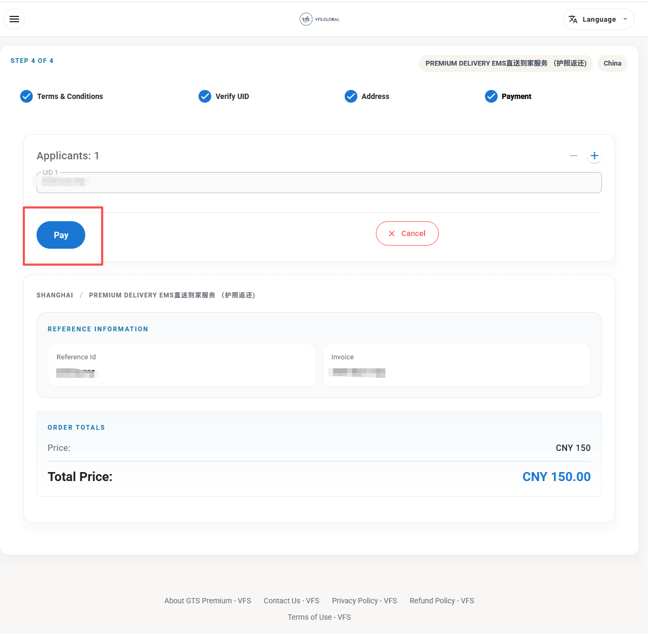The image size is (648, 634).
Task: Click the Terms & Conditions step checkmark
Action: (x=26, y=96)
